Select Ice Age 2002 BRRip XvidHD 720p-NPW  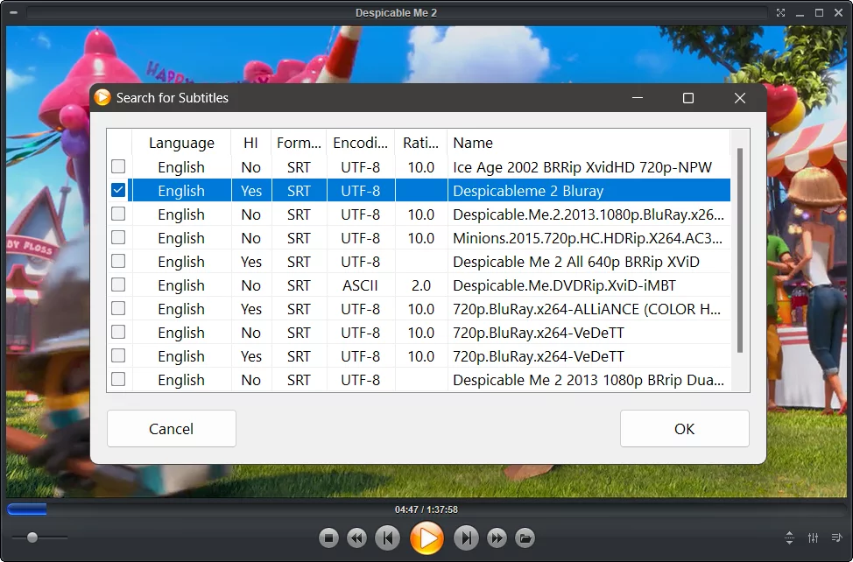(582, 167)
